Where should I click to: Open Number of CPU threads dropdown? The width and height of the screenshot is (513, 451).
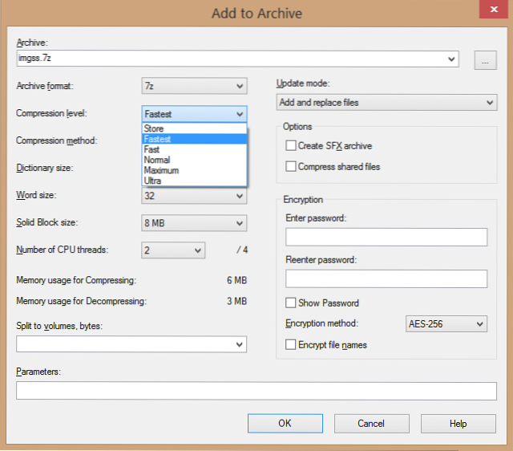[174, 250]
